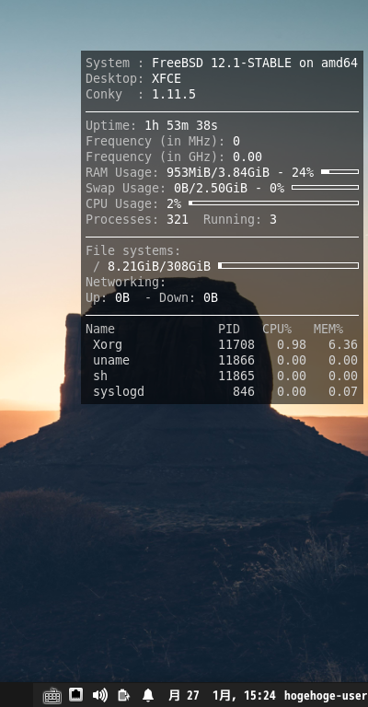Screen dimensions: 368x707
Task: Click the Xorg MEM% value 6.36
Action: pyautogui.click(x=343, y=345)
